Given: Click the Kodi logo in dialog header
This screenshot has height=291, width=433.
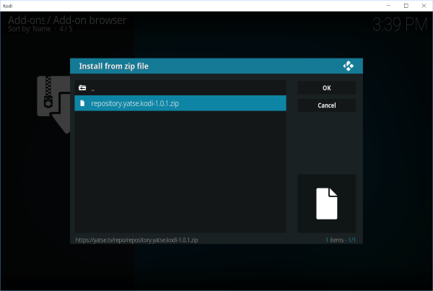Looking at the screenshot, I should pyautogui.click(x=349, y=66).
